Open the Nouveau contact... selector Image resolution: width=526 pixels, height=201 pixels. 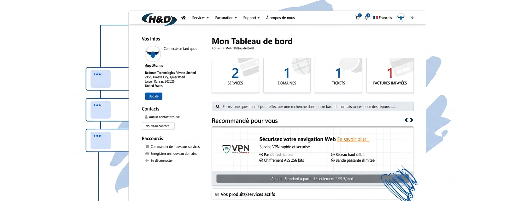click(158, 126)
